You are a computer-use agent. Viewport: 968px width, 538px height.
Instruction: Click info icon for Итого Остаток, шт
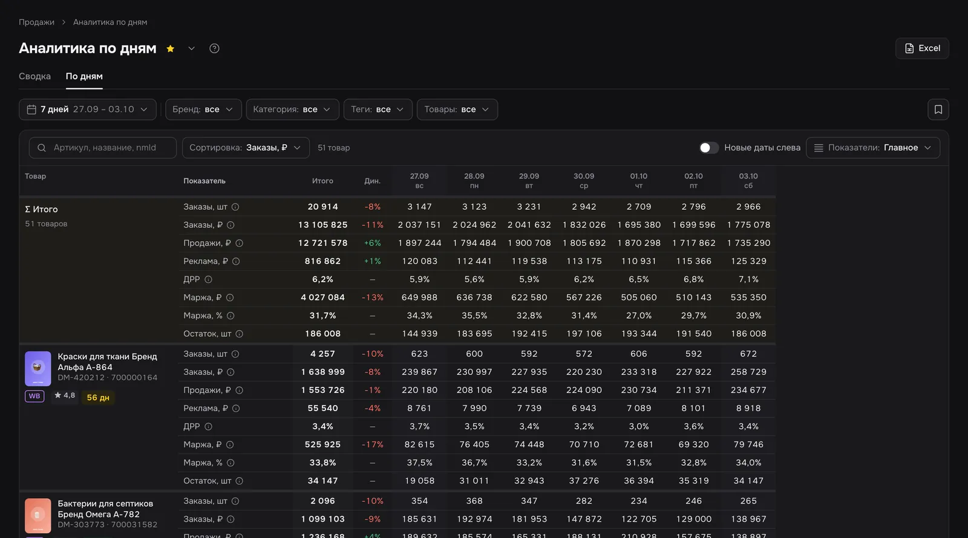239,334
